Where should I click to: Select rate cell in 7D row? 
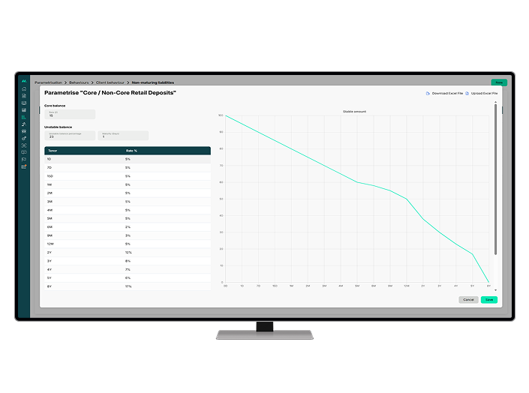[x=128, y=168]
